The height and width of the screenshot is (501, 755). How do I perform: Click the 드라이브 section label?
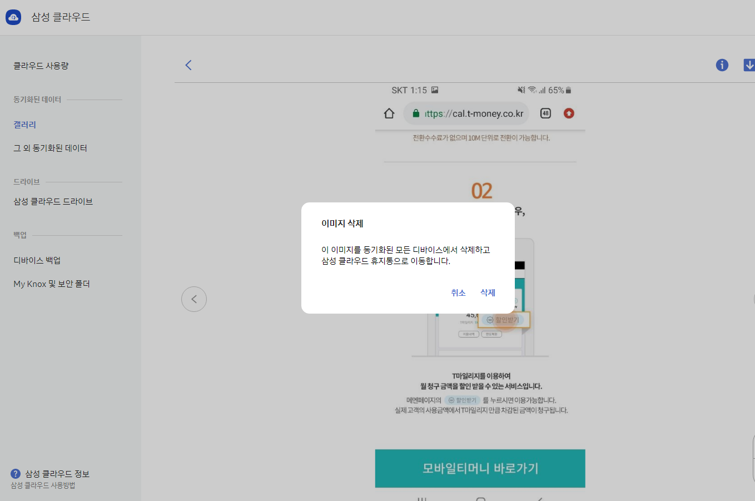pyautogui.click(x=27, y=182)
